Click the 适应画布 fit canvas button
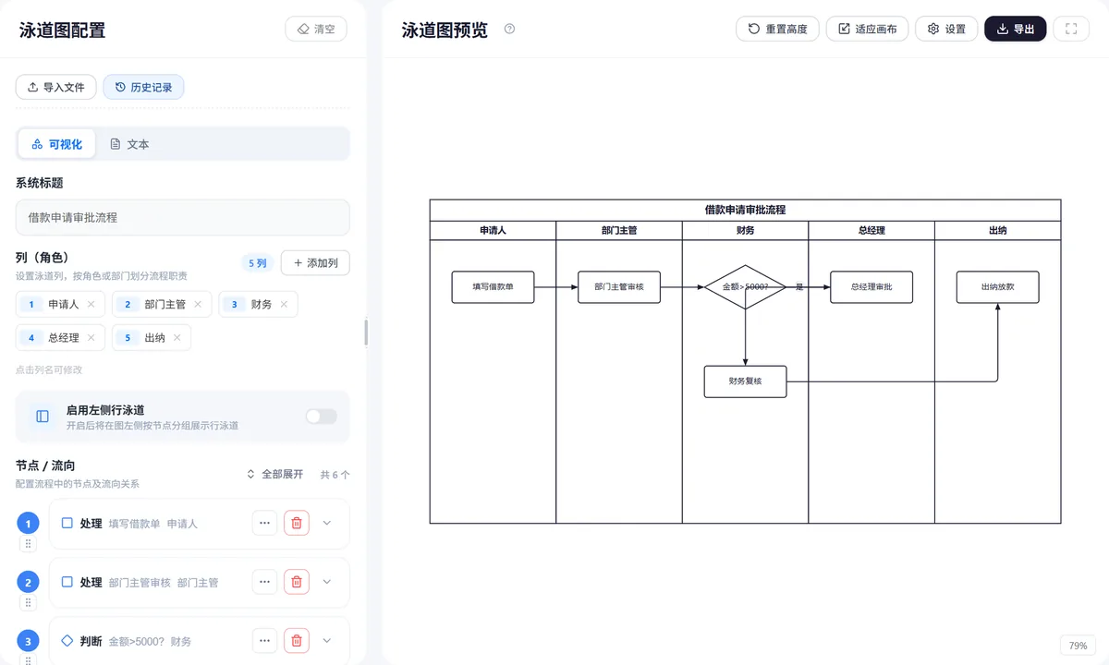 867,29
